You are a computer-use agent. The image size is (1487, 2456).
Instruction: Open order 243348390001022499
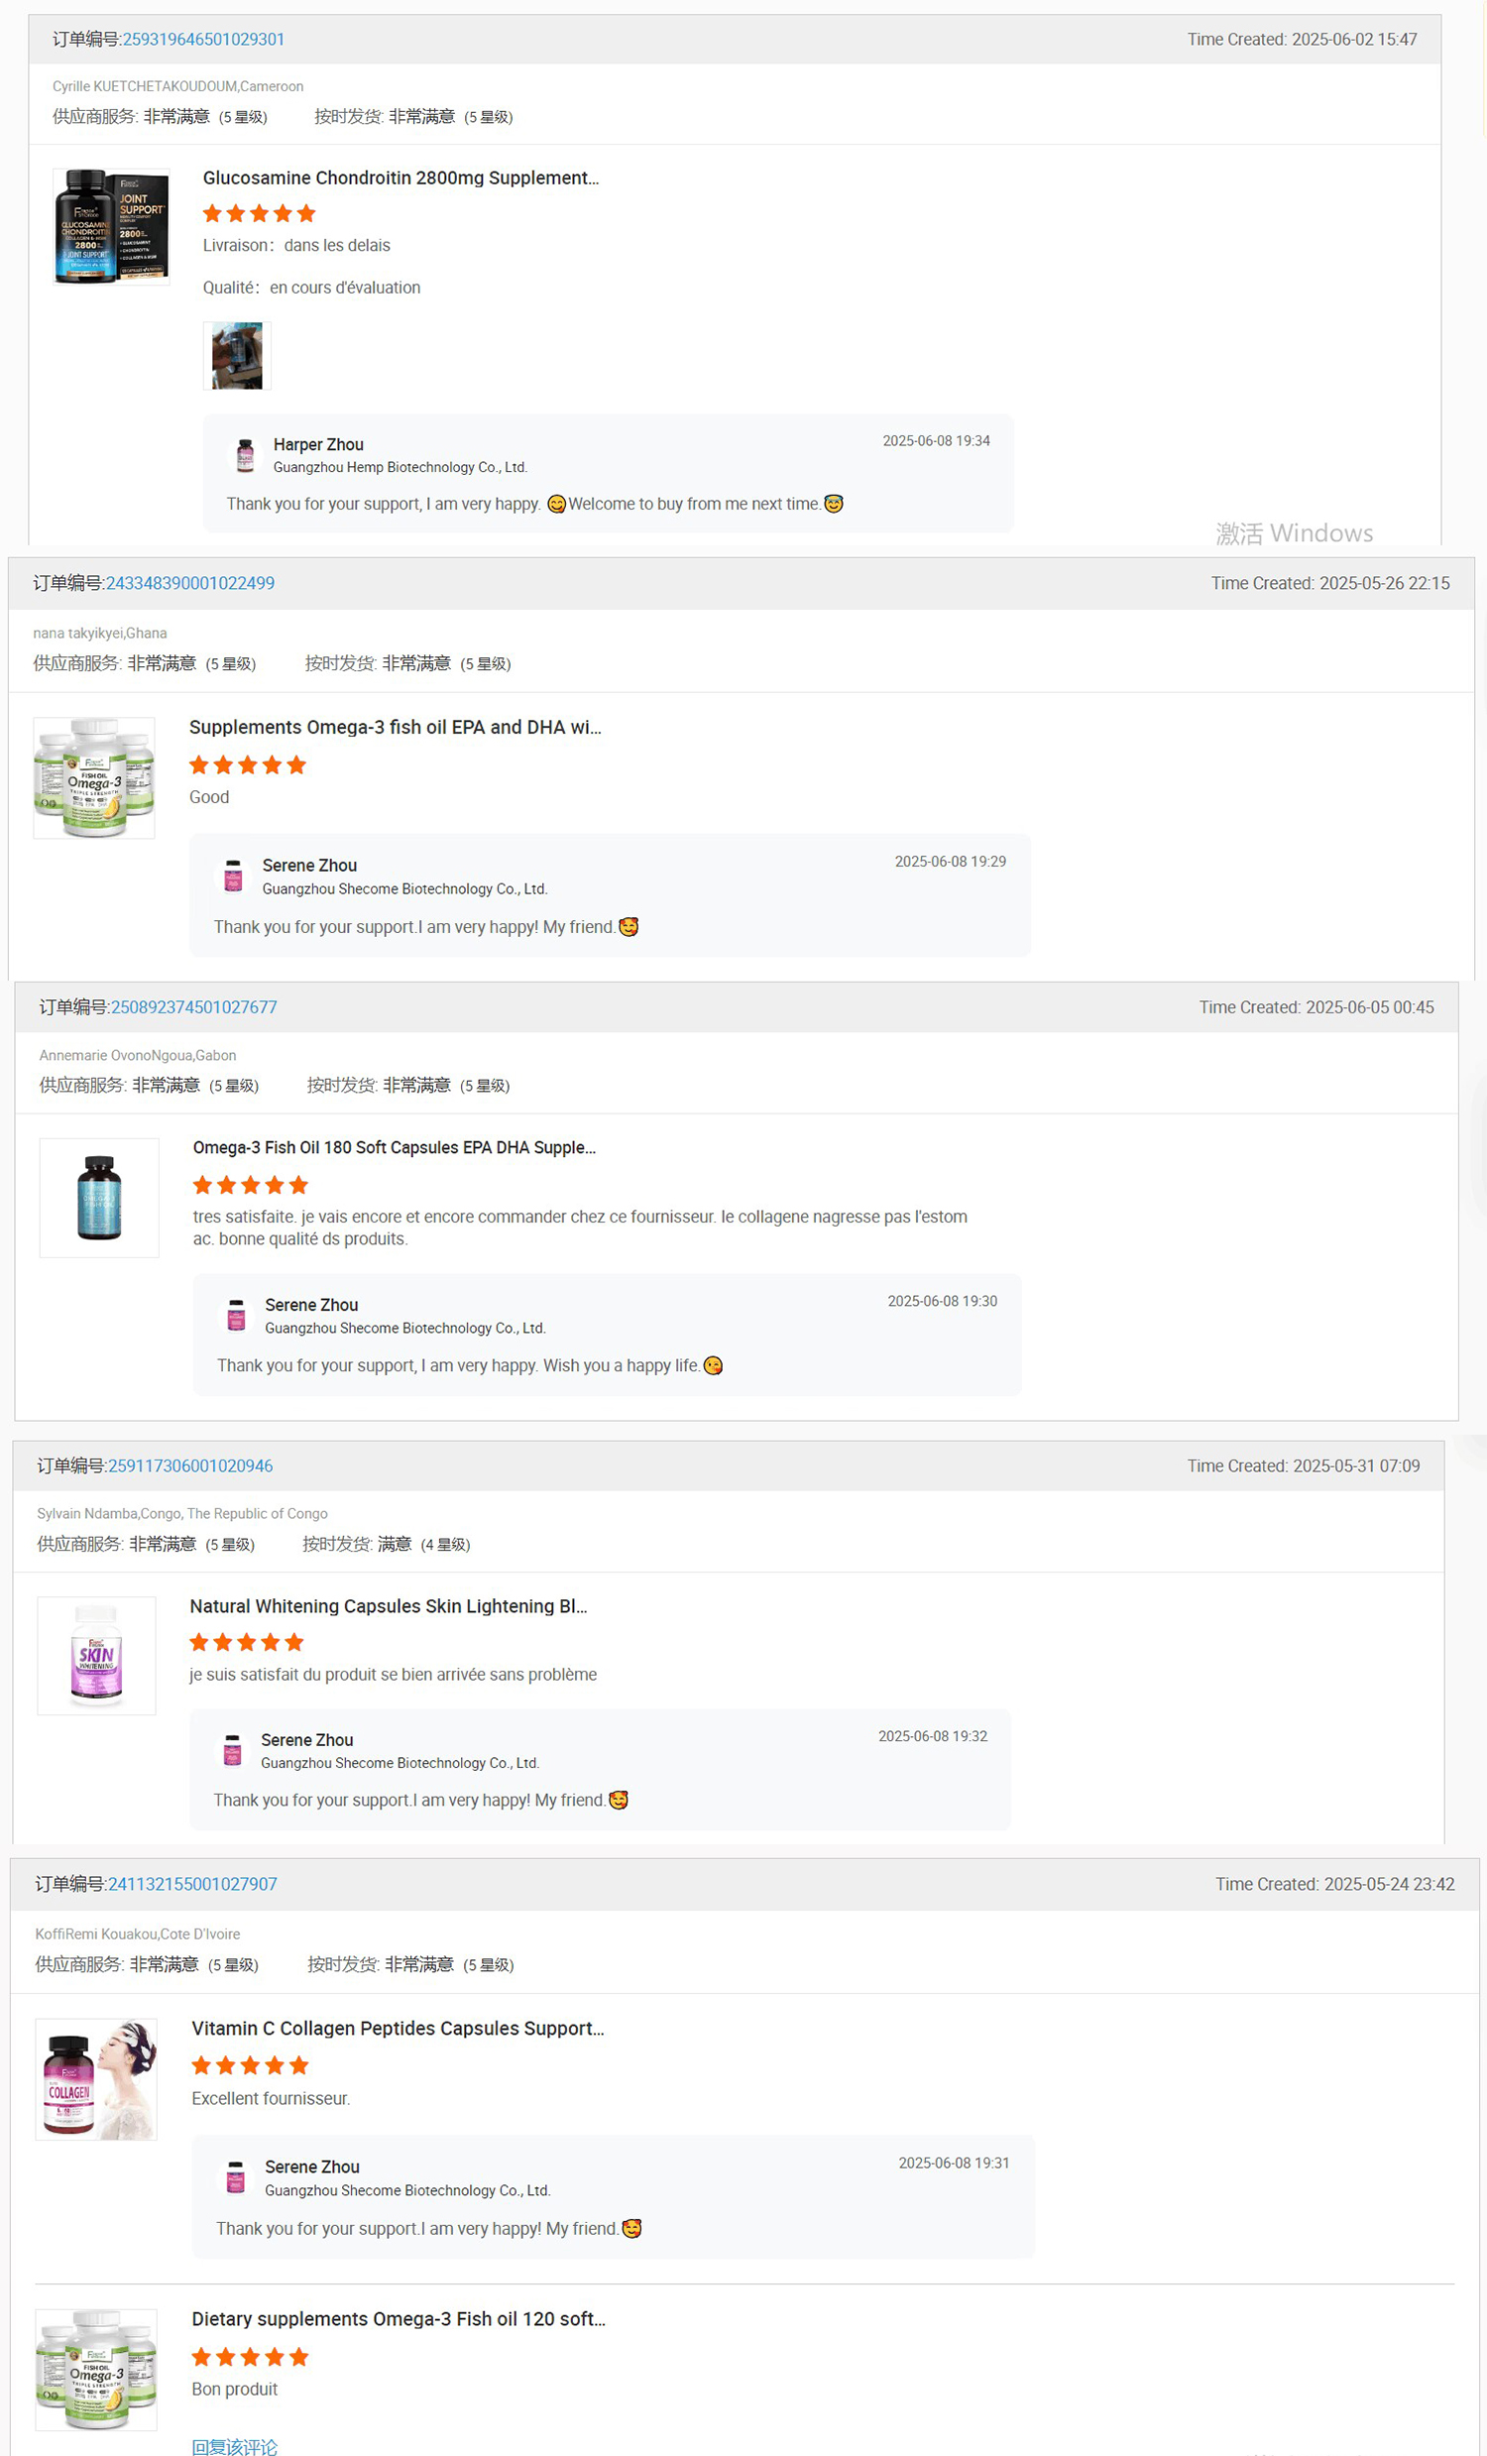[190, 582]
